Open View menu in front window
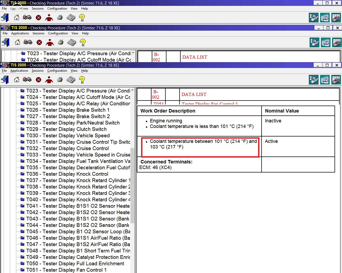Viewport: 342px width, 273px height. [74, 71]
